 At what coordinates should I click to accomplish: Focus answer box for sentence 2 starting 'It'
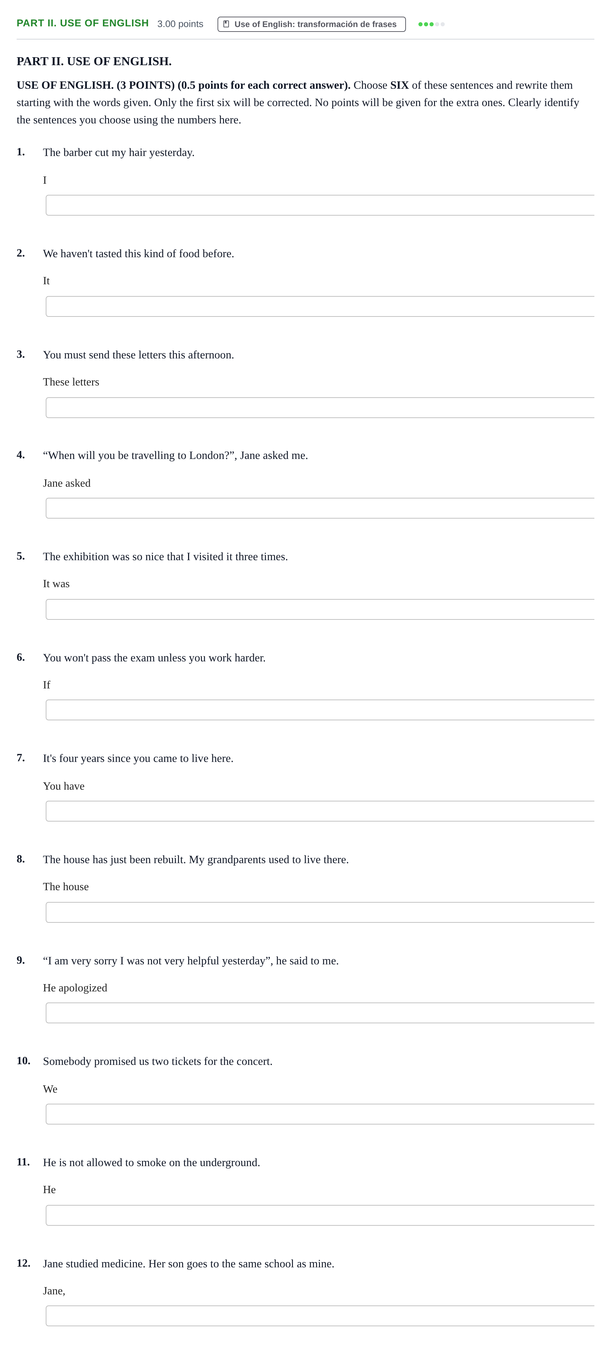[x=320, y=306]
